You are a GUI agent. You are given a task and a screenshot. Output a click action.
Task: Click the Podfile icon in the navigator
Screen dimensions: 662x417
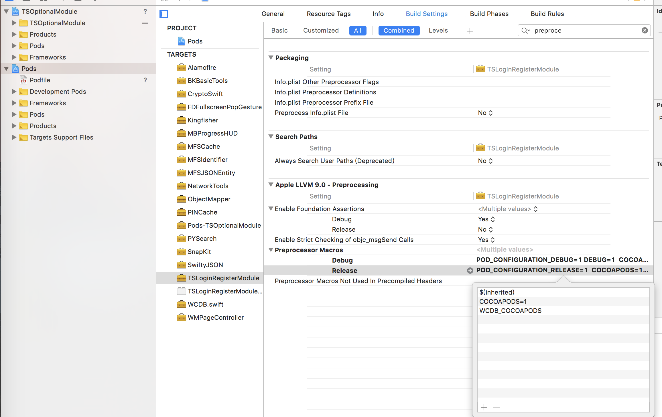pyautogui.click(x=24, y=80)
